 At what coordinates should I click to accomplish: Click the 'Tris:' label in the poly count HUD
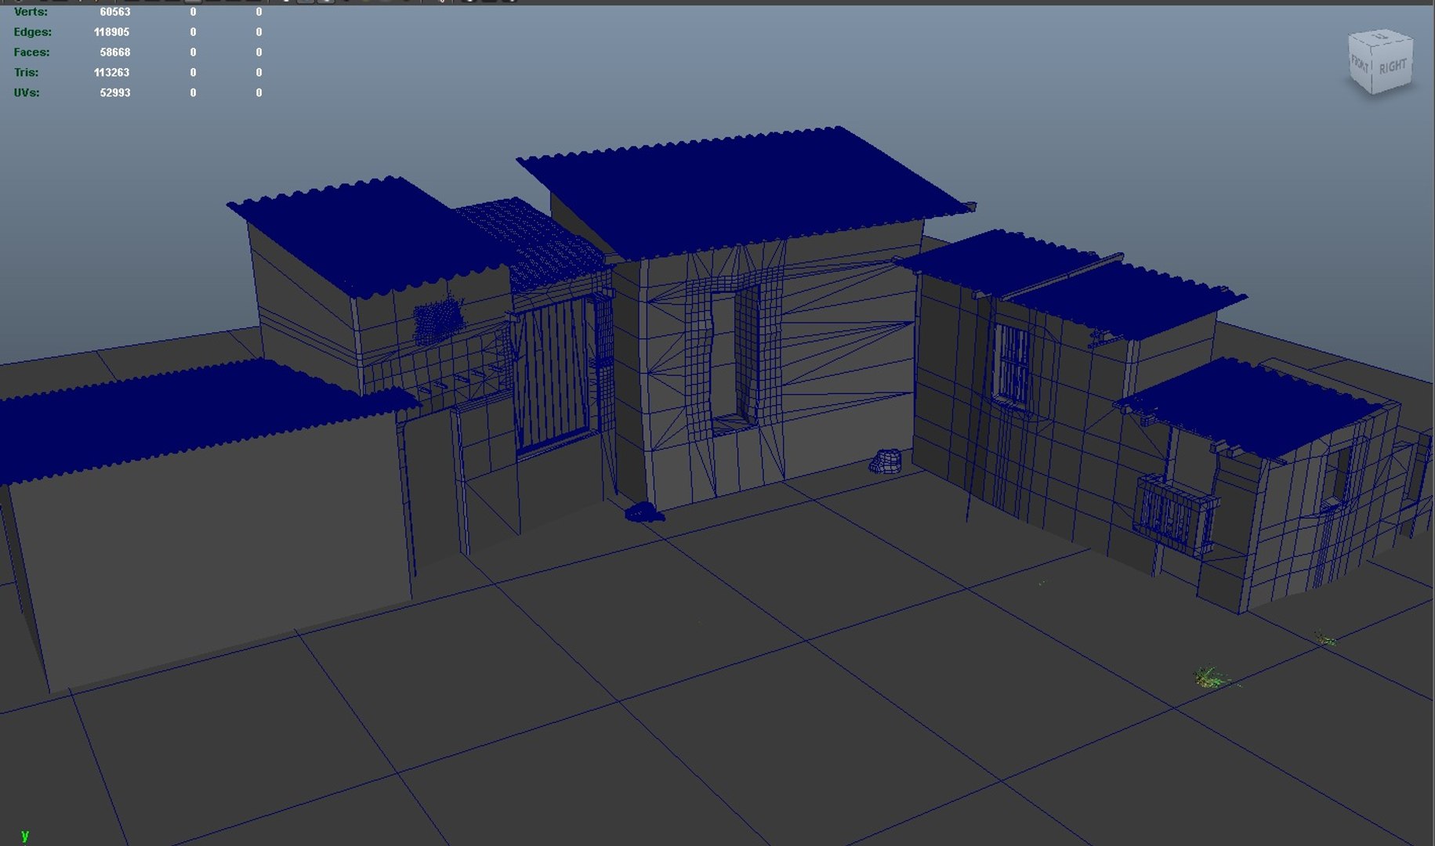tap(26, 73)
